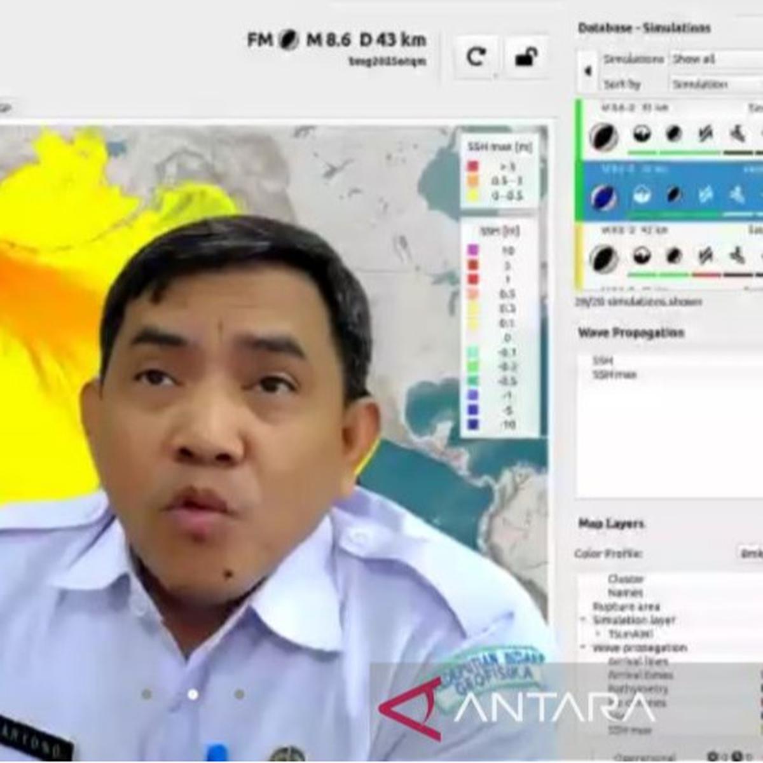Image resolution: width=763 pixels, height=763 pixels.
Task: Click the reload circular arrow button
Action: coord(476,57)
